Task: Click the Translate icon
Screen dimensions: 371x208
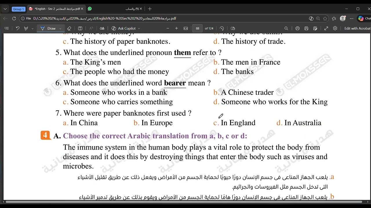Action: [x=102, y=28]
